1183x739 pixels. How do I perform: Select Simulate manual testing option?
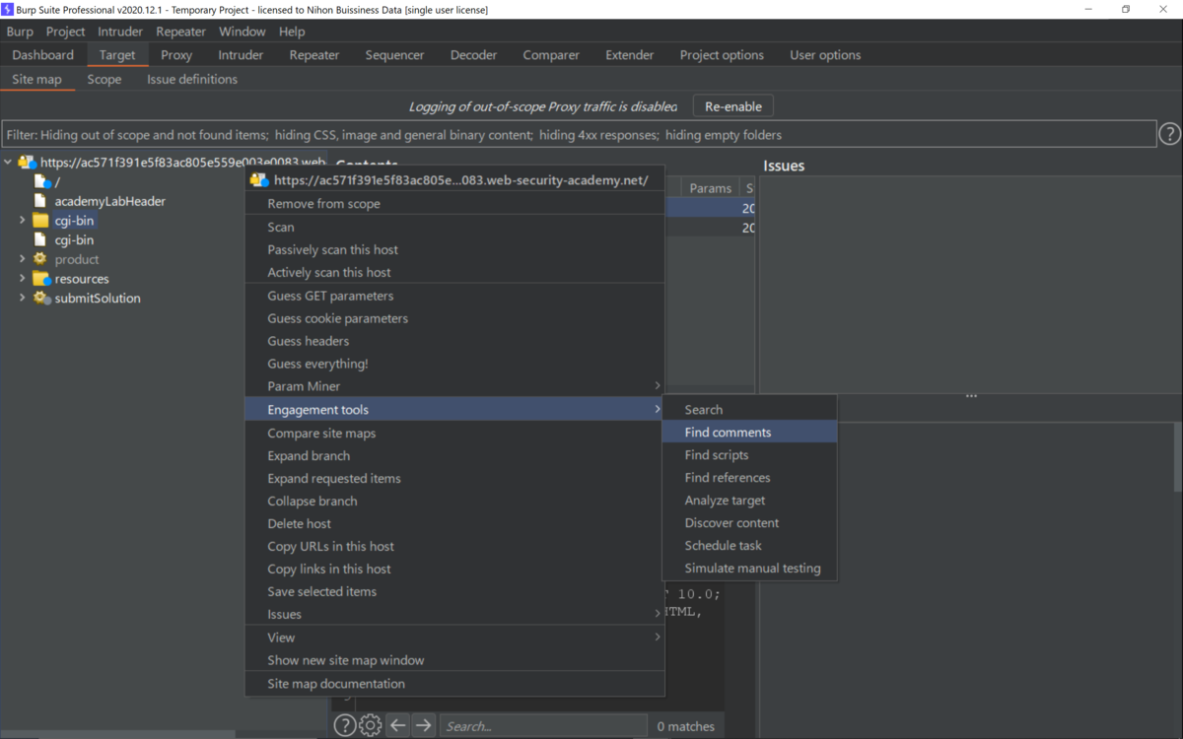point(749,569)
